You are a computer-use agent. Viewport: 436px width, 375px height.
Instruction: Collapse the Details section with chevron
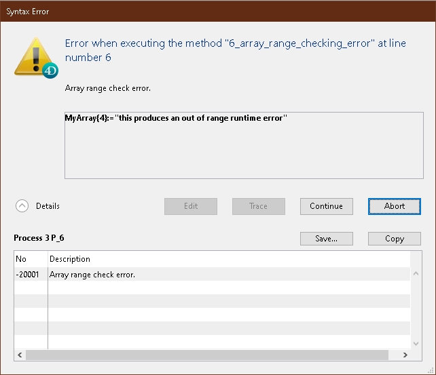pyautogui.click(x=22, y=206)
